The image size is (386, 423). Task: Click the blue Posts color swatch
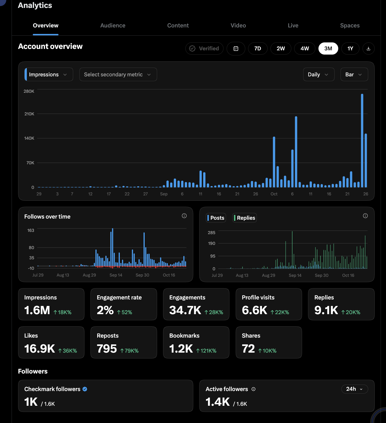[208, 218]
